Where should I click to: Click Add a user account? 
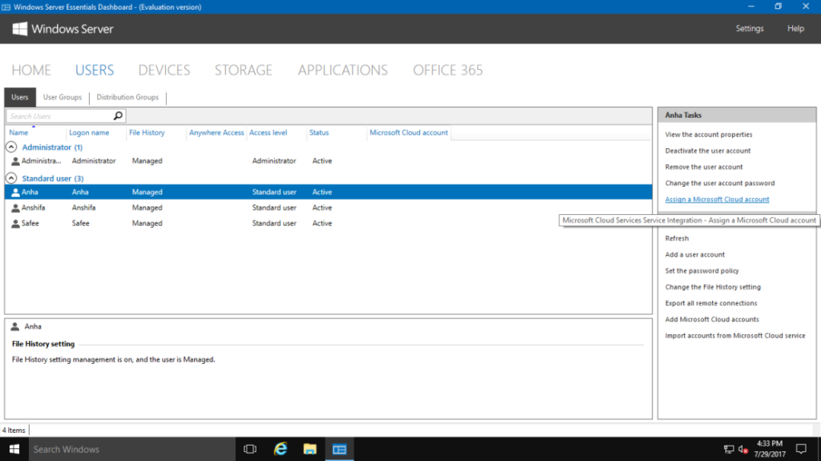[x=695, y=255]
